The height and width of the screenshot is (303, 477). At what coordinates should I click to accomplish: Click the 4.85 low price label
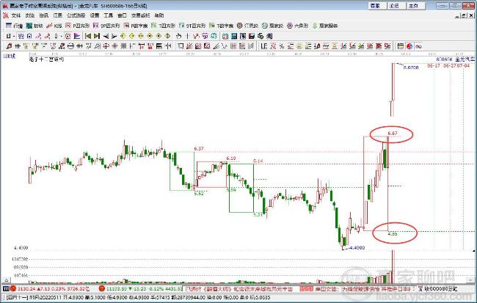point(393,234)
